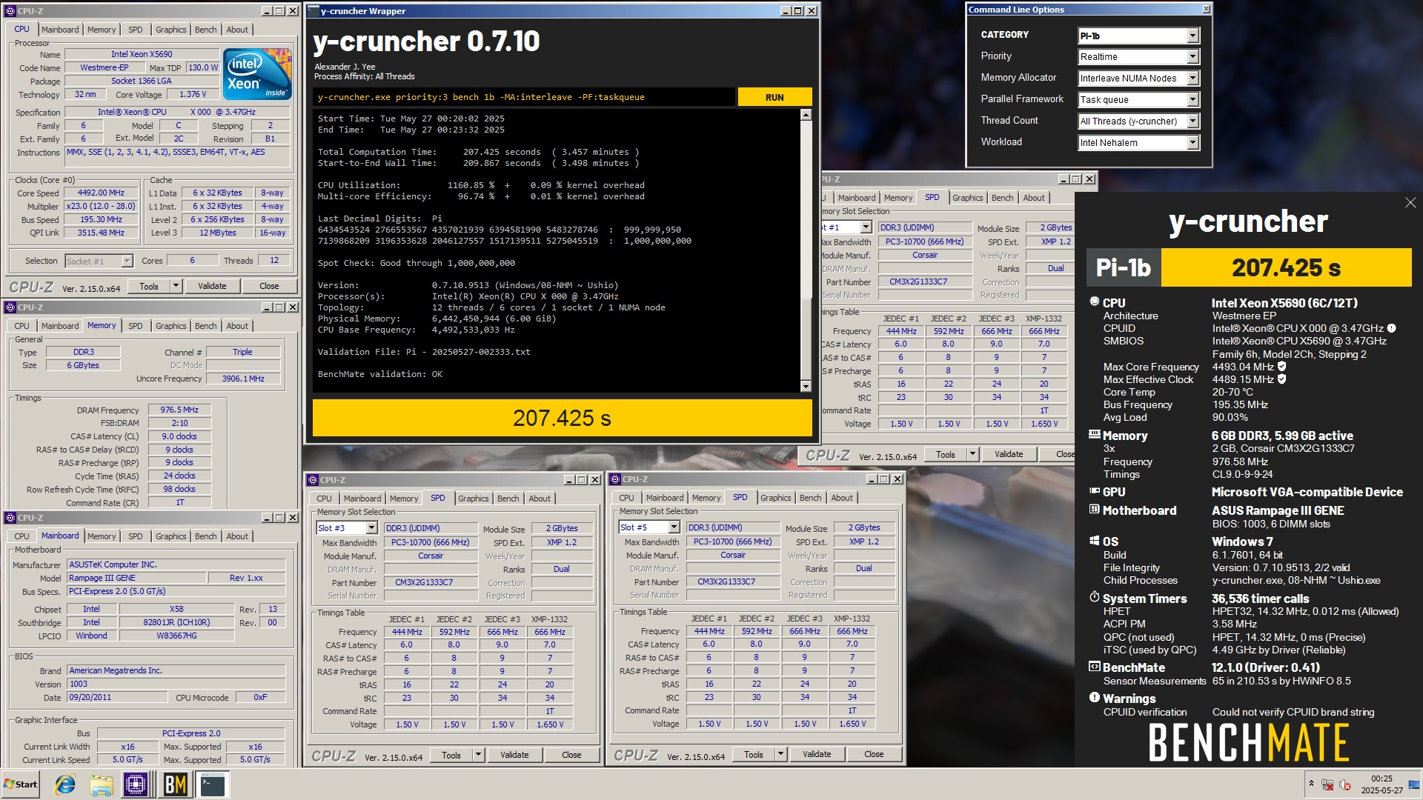Expand Tools arrow in CPU tab CPU-Z window
This screenshot has height=800, width=1423.
pos(176,286)
